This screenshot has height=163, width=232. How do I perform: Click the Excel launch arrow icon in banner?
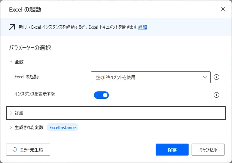pyautogui.click(x=12, y=27)
